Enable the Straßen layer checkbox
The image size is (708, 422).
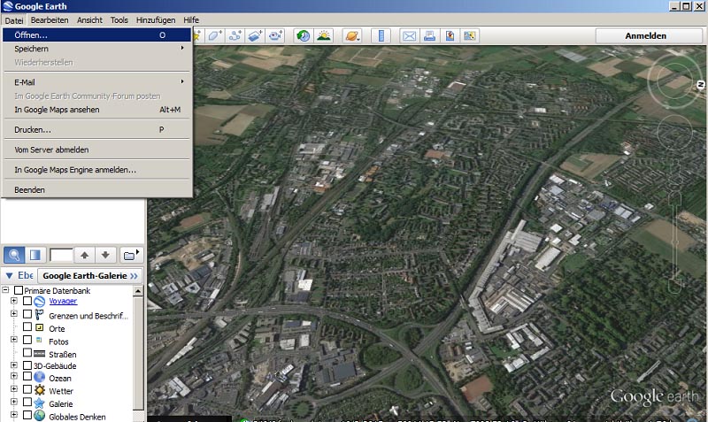(x=27, y=353)
